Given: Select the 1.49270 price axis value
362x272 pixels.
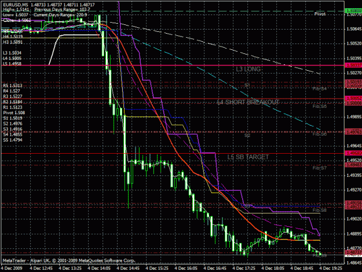Looking at the screenshot, I should tap(354, 190).
